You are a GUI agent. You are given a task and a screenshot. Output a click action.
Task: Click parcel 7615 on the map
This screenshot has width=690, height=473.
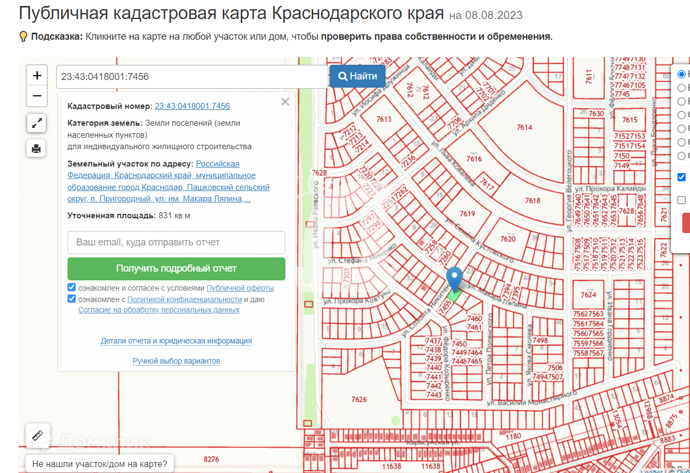point(630,120)
